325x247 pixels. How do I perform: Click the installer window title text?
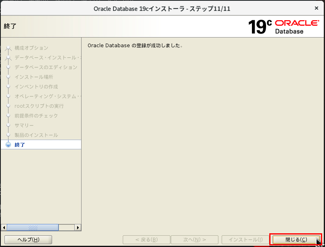162,9
